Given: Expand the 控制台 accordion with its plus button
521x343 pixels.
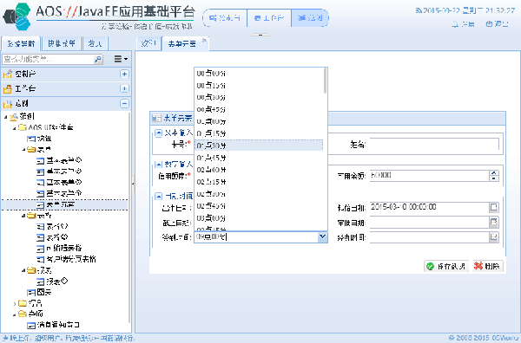Looking at the screenshot, I should pyautogui.click(x=124, y=74).
